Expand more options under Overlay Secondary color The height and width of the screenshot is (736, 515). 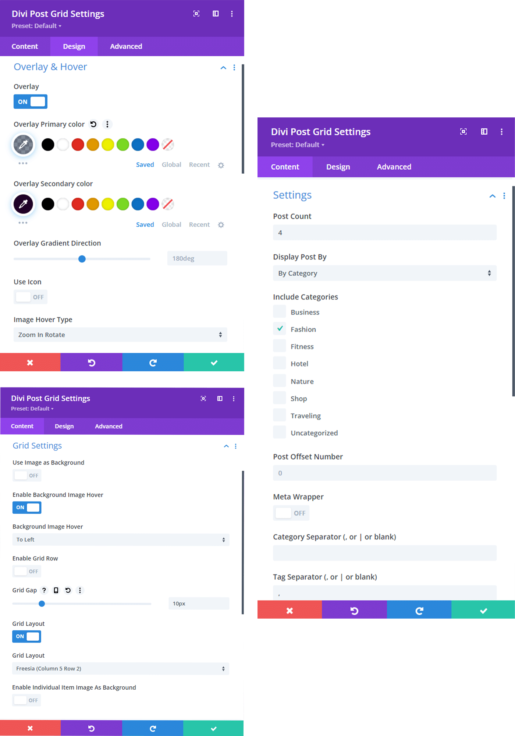pyautogui.click(x=23, y=223)
